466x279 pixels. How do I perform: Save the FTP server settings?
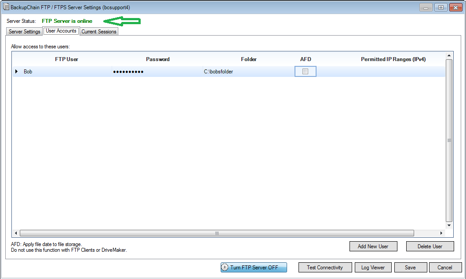tap(411, 268)
